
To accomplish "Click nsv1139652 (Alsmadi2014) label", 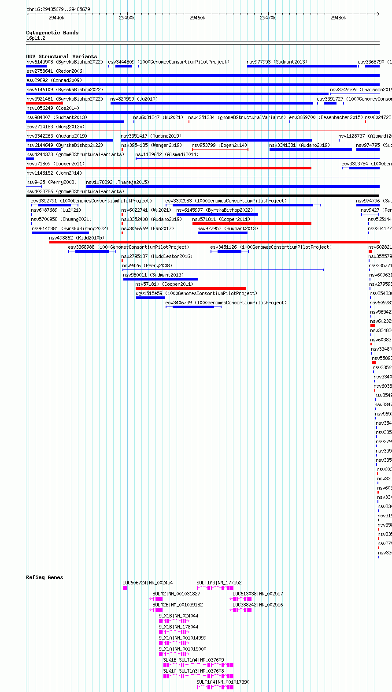I will click(166, 154).
